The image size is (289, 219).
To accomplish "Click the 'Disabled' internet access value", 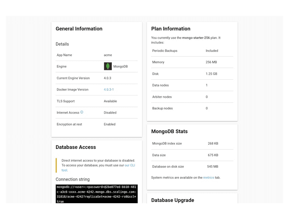I will pyautogui.click(x=110, y=112).
